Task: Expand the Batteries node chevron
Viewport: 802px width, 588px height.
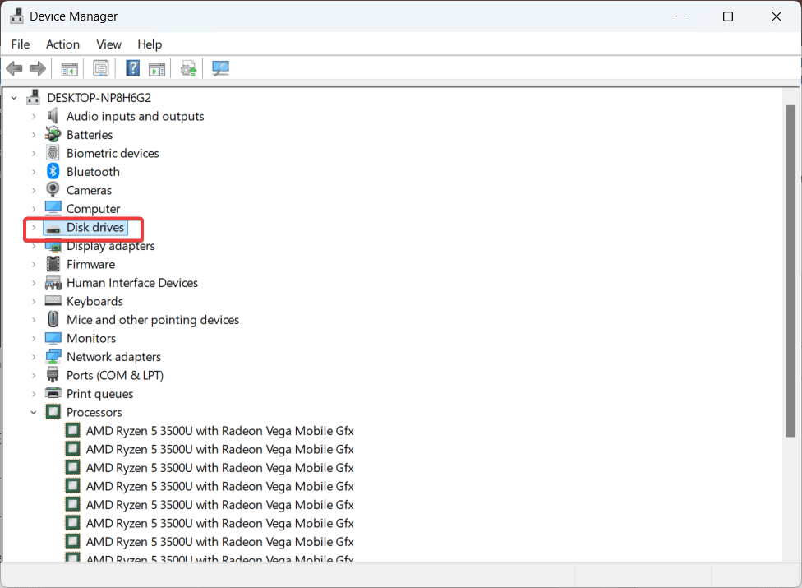Action: point(34,135)
